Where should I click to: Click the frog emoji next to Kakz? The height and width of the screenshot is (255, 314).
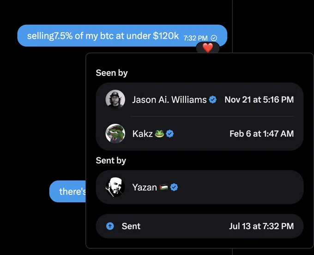(159, 134)
